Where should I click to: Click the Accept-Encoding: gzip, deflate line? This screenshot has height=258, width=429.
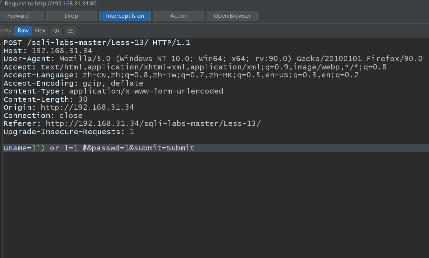click(x=73, y=83)
